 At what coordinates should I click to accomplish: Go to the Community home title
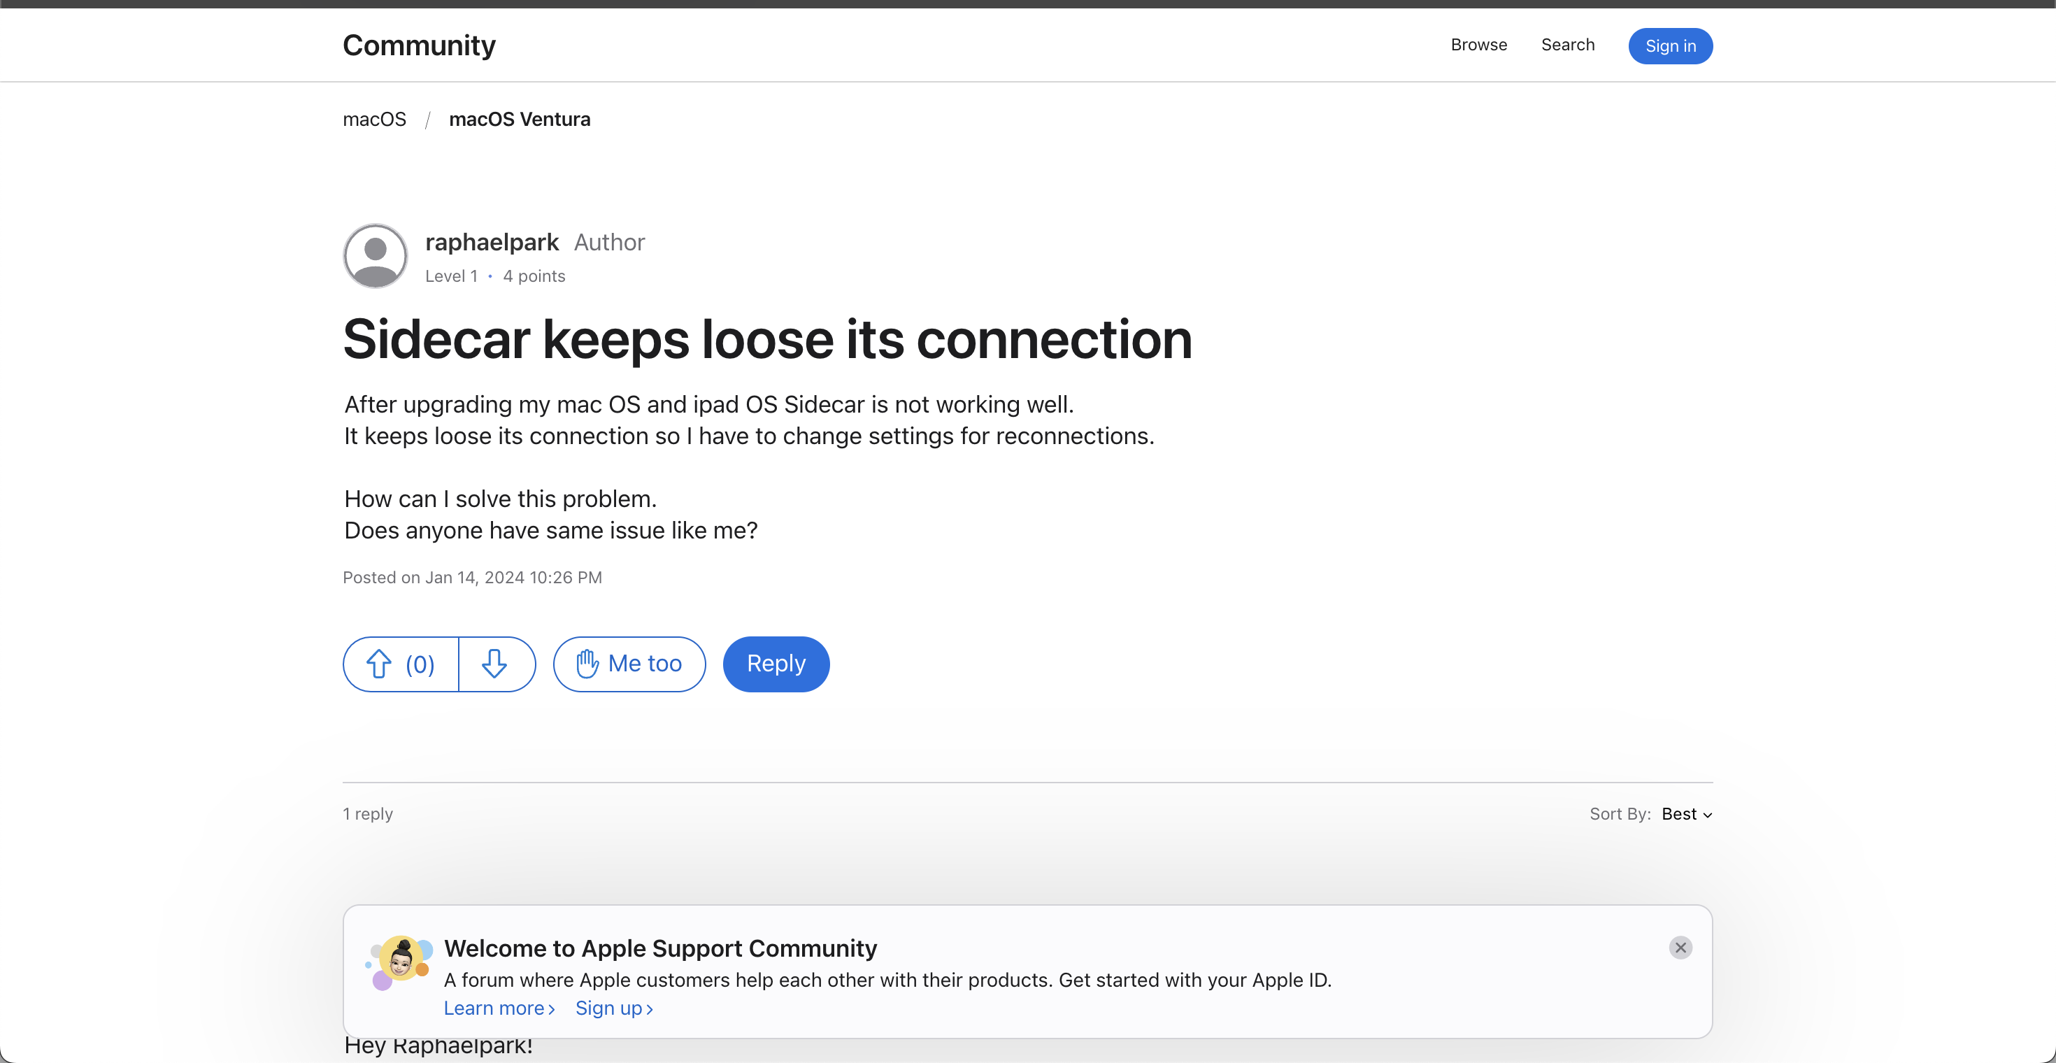[419, 45]
